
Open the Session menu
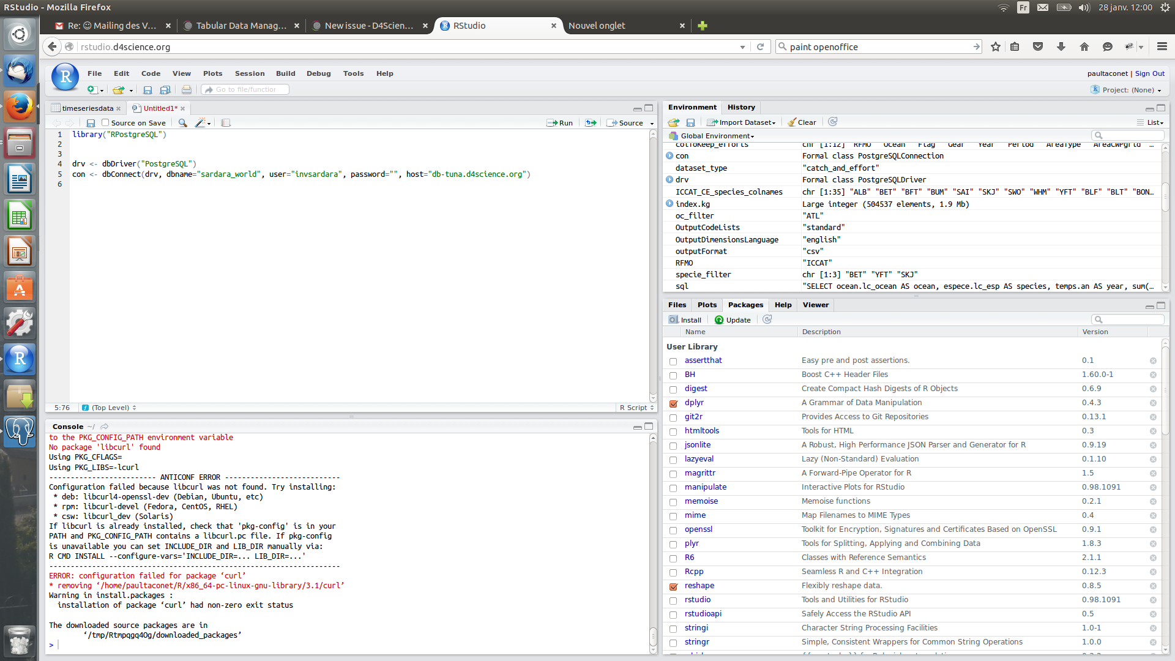click(x=250, y=73)
